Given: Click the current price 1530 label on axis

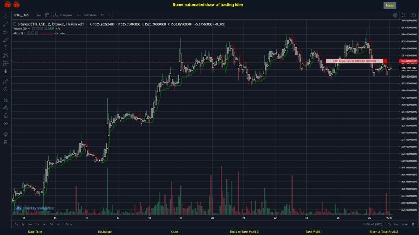Looking at the screenshot, I should pos(408,68).
